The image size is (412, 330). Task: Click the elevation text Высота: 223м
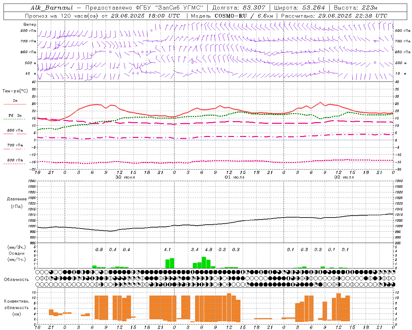click(355, 8)
